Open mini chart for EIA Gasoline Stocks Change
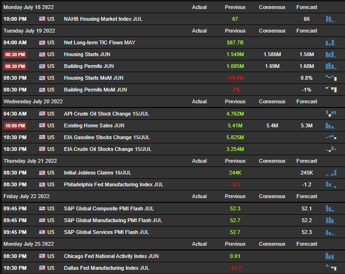This screenshot has width=345, height=274. 331,137
